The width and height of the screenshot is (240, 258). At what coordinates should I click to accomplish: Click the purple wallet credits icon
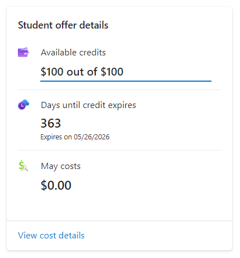(x=23, y=52)
